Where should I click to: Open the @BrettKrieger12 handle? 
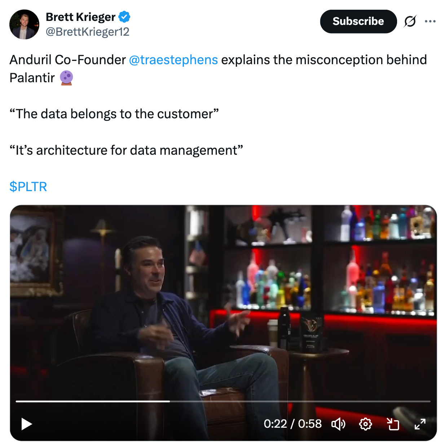87,32
